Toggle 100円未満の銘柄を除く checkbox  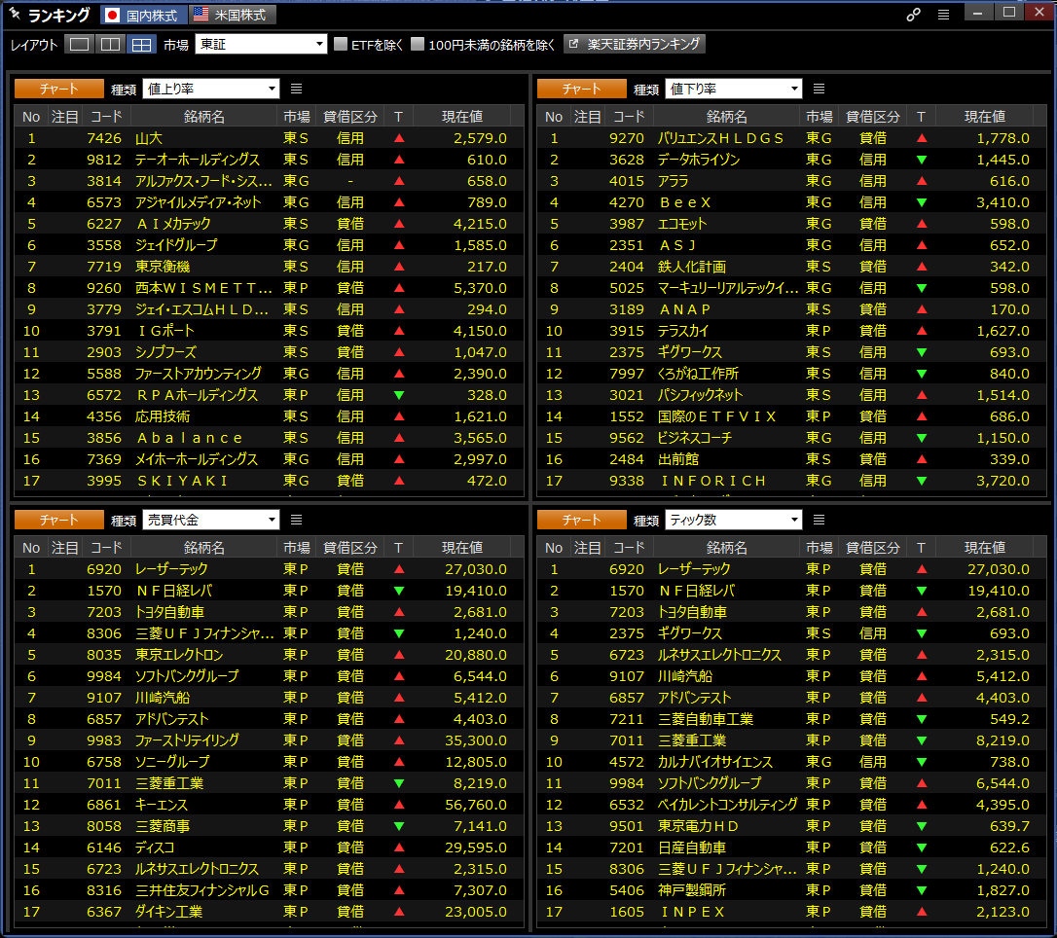(418, 45)
